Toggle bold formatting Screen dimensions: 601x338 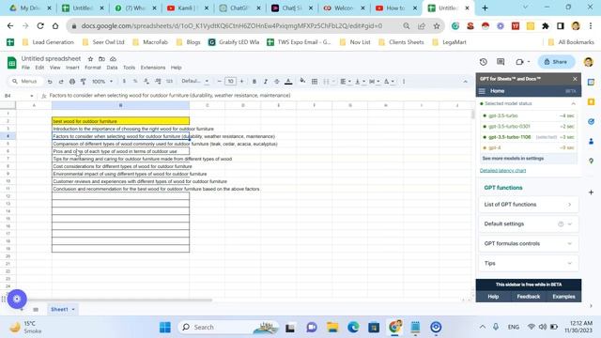[x=254, y=82]
